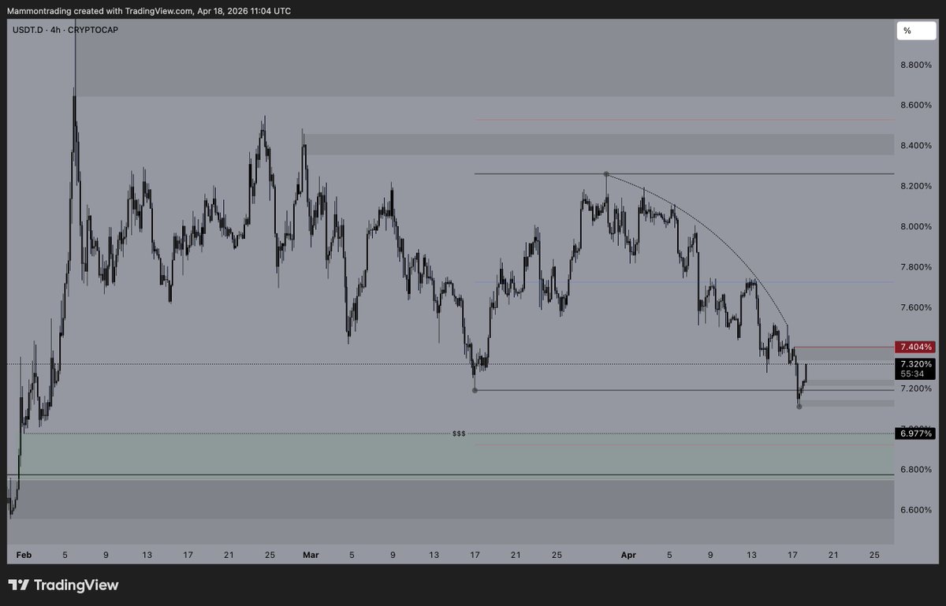Click the TradingView logo
Viewport: 946px width, 606px height.
63,586
